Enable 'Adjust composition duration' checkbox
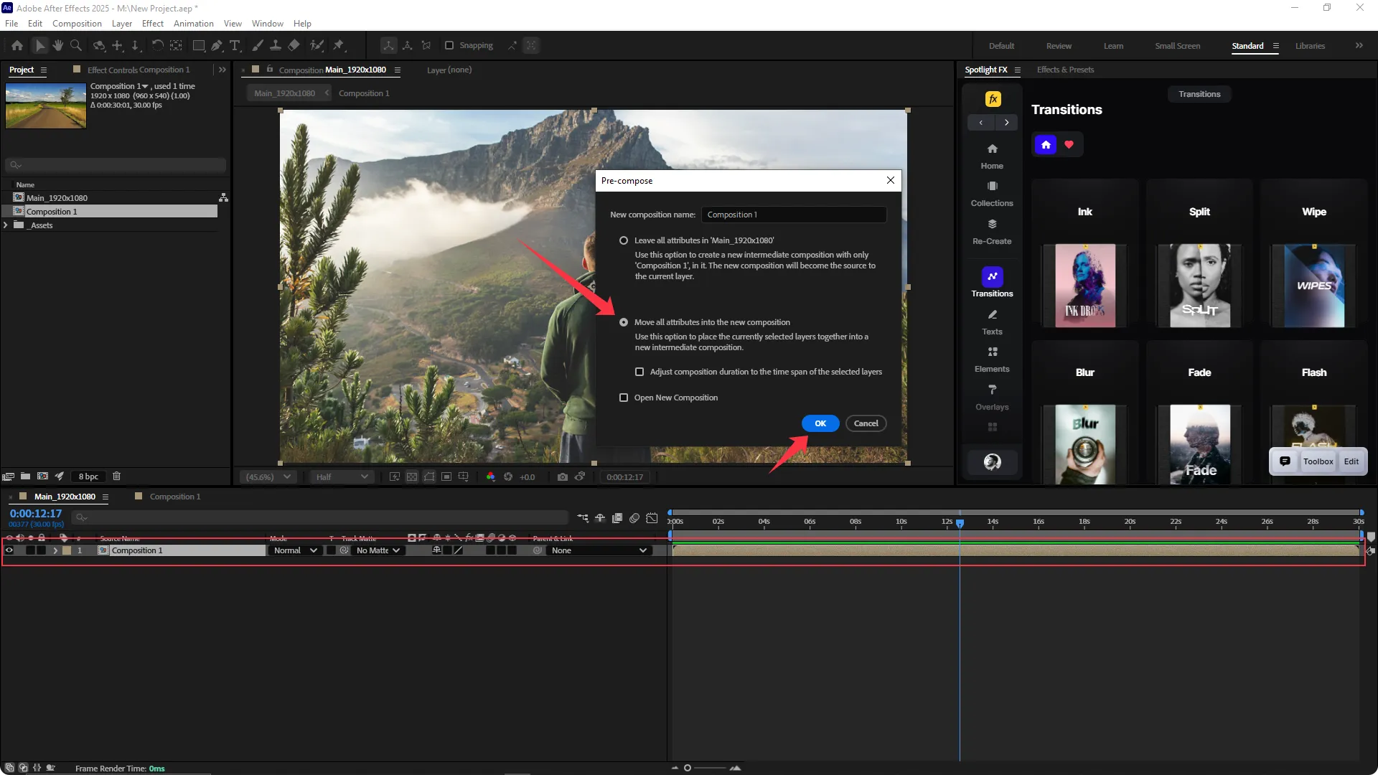The height and width of the screenshot is (775, 1378). pyautogui.click(x=639, y=372)
